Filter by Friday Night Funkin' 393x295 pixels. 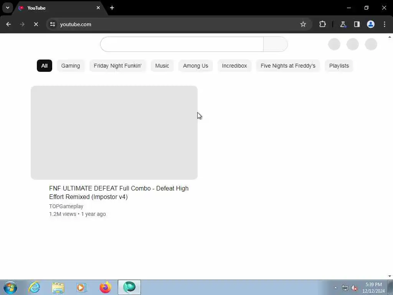[x=117, y=66]
